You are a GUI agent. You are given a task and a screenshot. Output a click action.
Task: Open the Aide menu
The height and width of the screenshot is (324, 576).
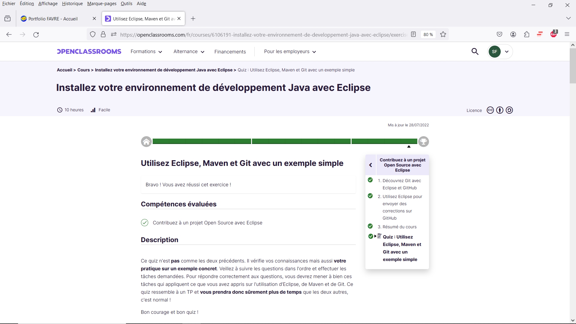(141, 4)
